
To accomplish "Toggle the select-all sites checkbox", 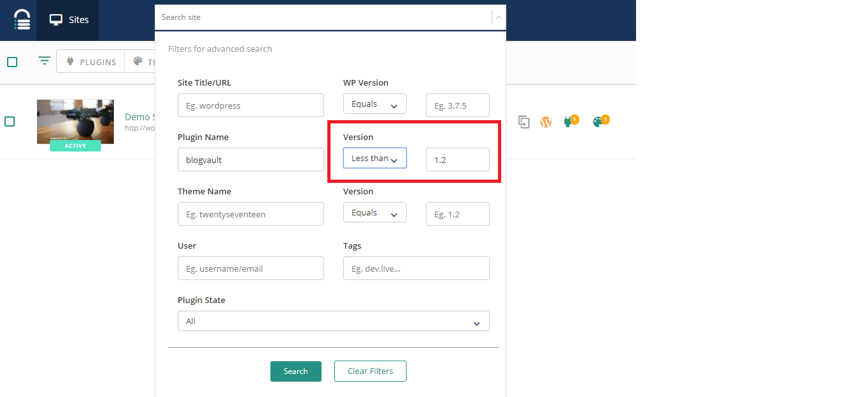I will (12, 62).
